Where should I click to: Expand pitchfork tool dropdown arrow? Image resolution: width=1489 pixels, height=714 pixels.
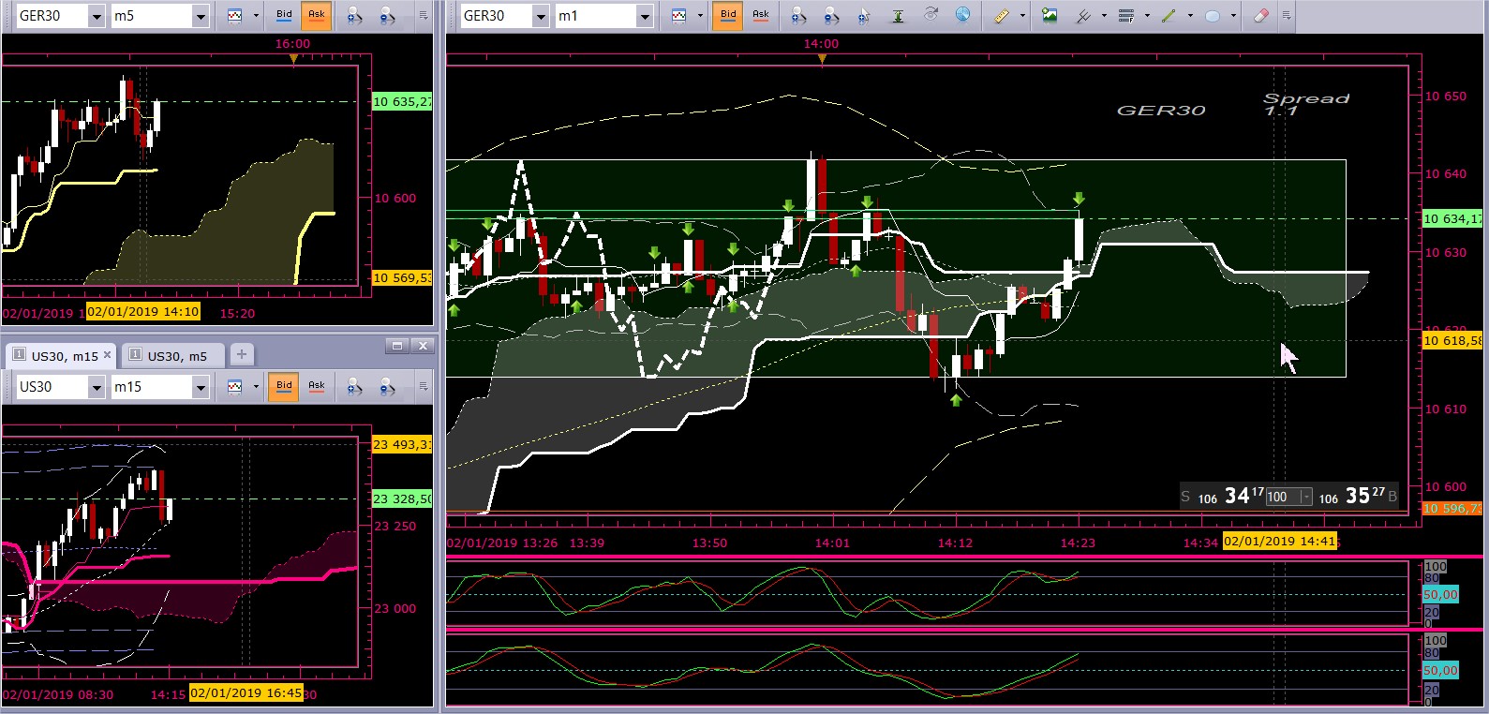tap(1104, 16)
